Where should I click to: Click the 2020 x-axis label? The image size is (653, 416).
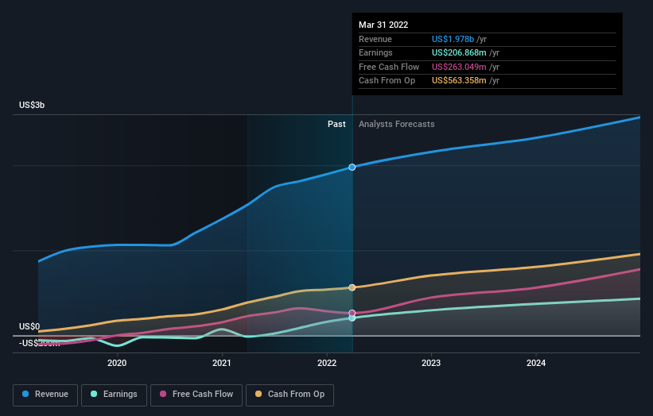[117, 364]
